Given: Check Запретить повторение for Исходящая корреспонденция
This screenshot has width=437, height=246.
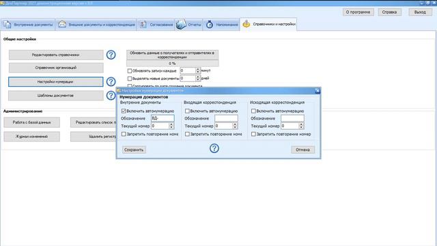Looking at the screenshot, I should pos(253,134).
